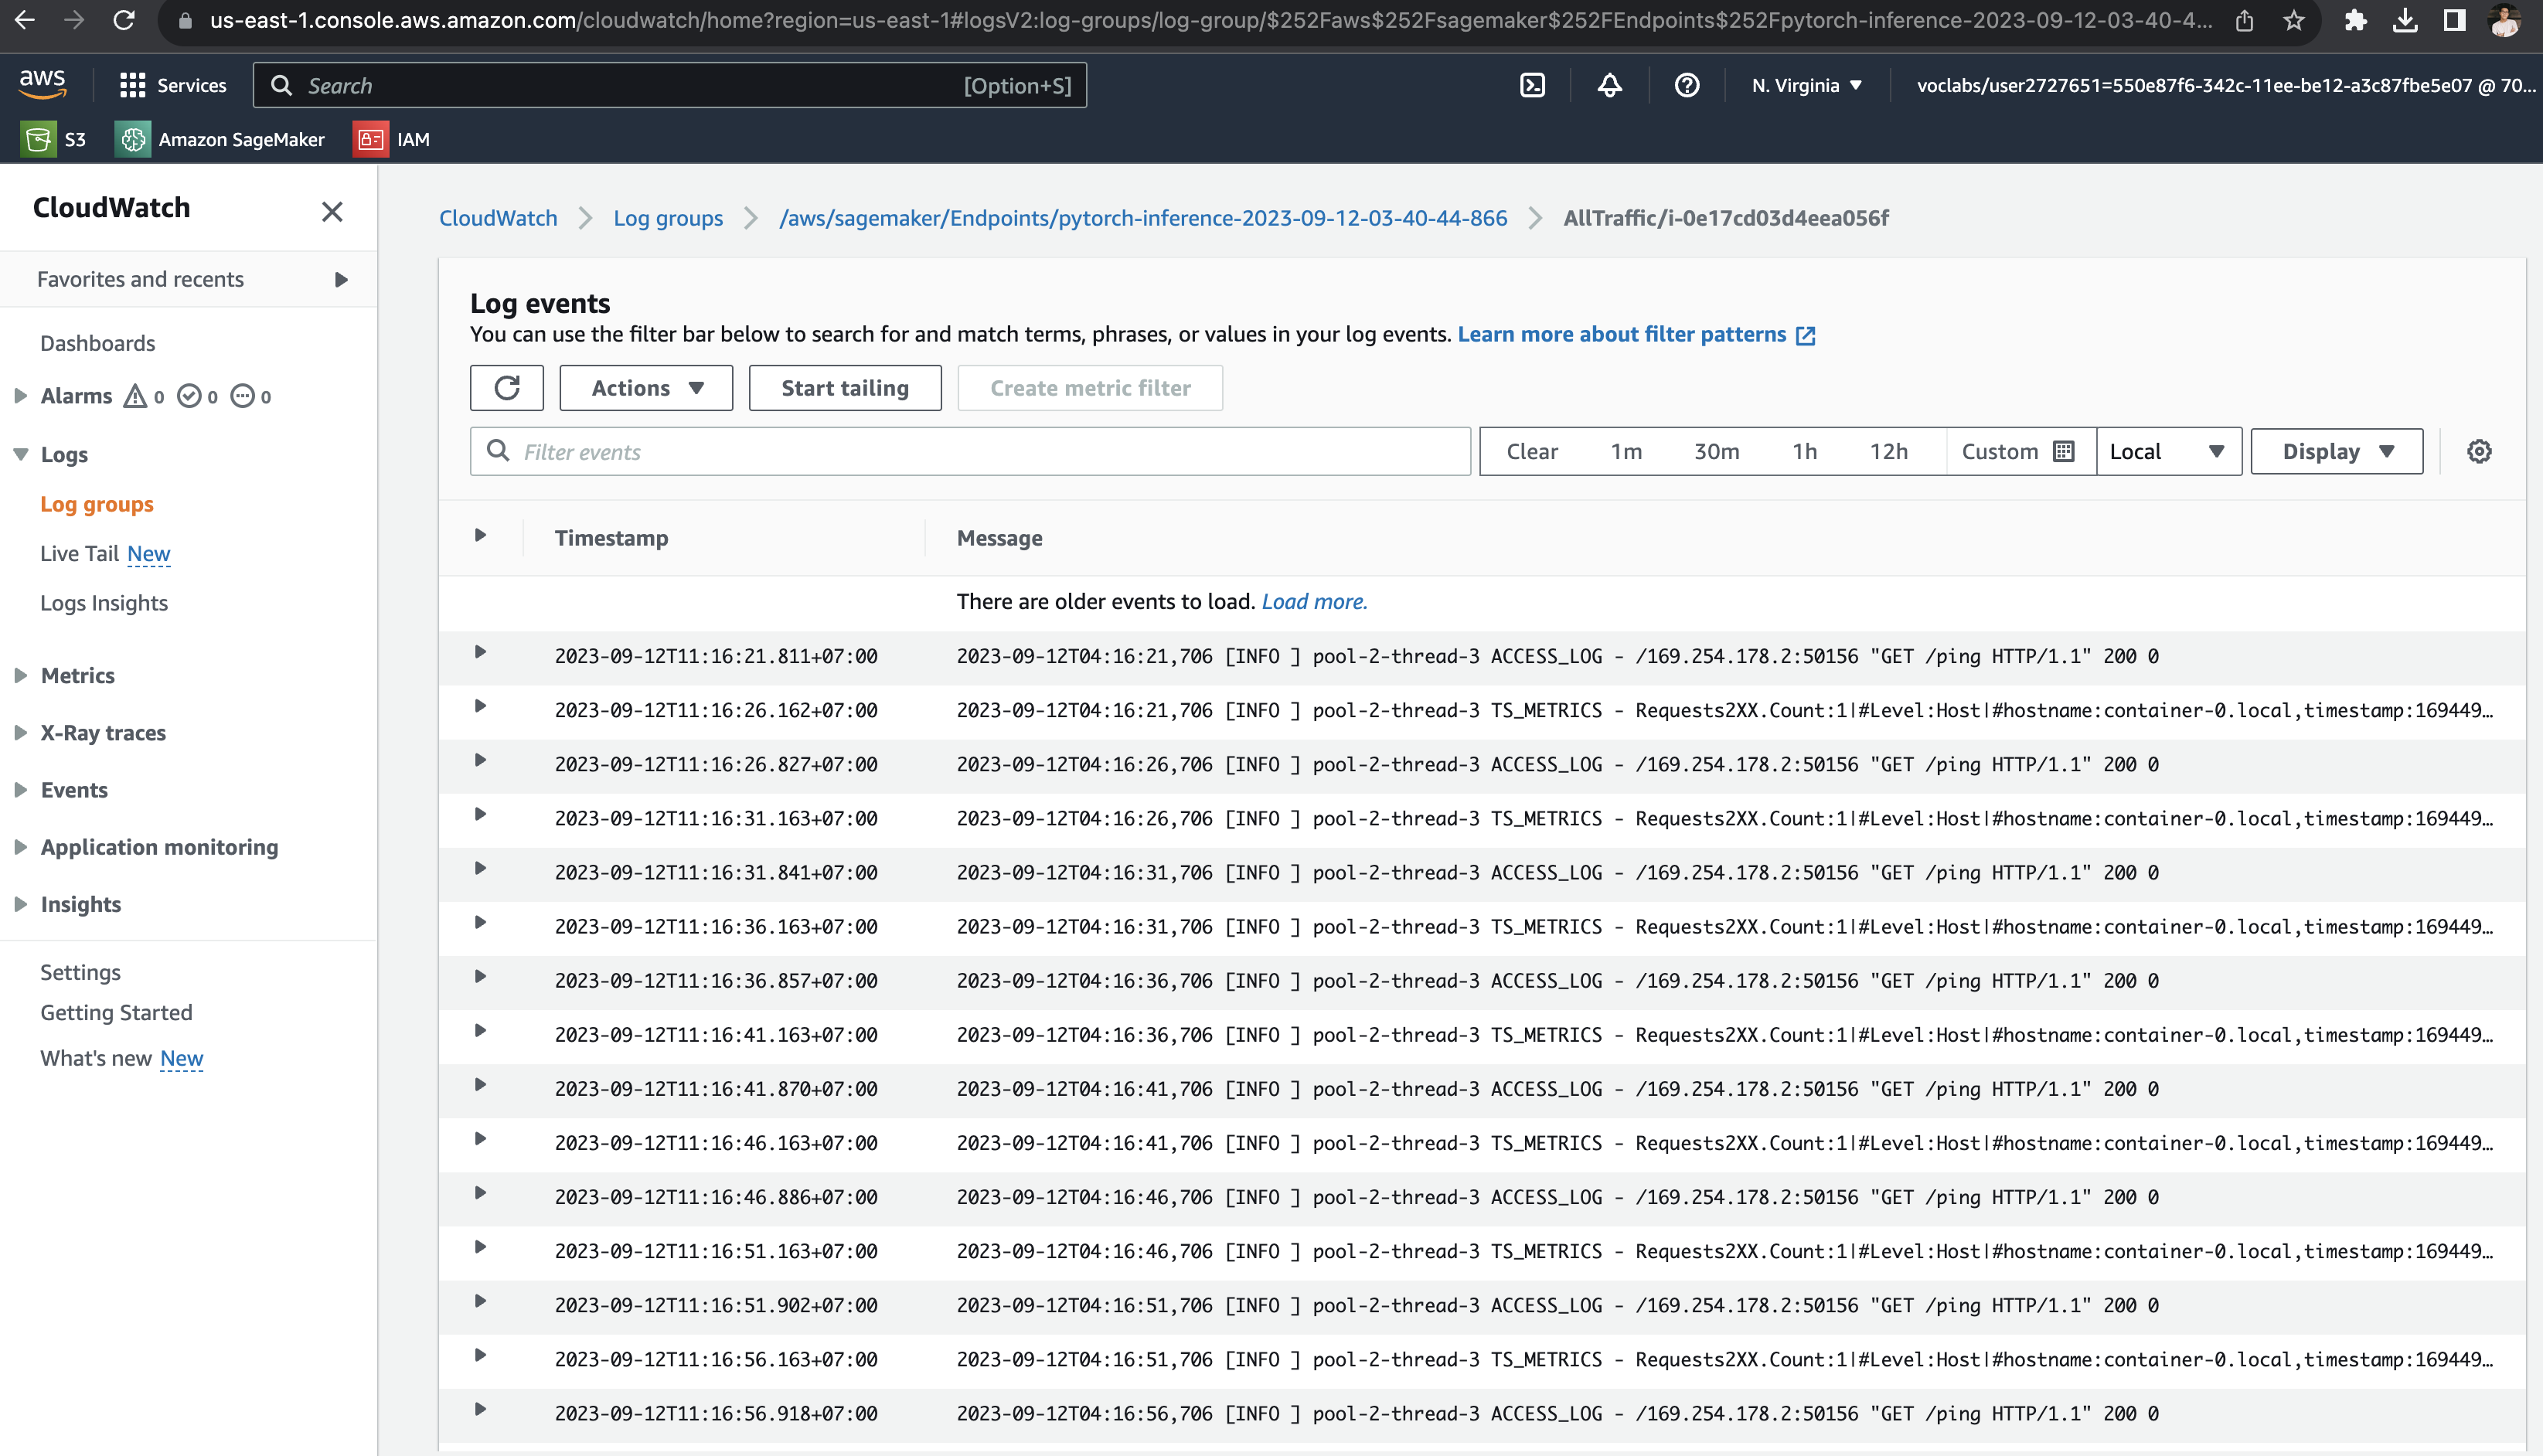The image size is (2543, 1456).
Task: Click the AWS logo home icon
Action: [x=43, y=85]
